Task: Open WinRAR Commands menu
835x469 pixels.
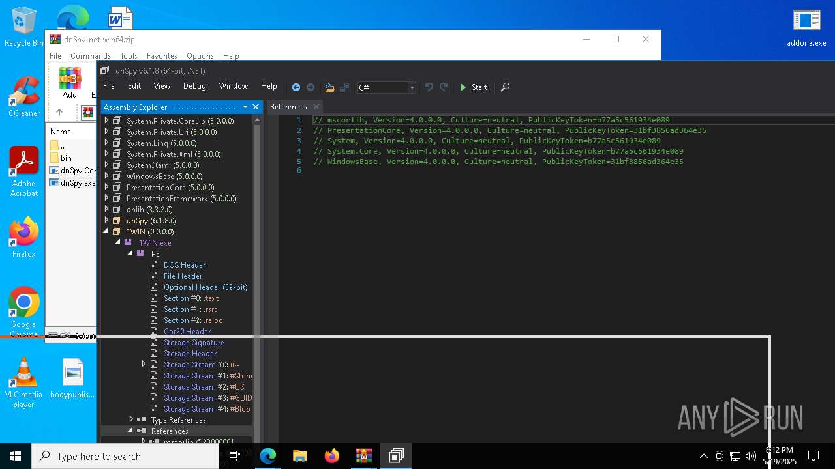Action: click(x=91, y=56)
